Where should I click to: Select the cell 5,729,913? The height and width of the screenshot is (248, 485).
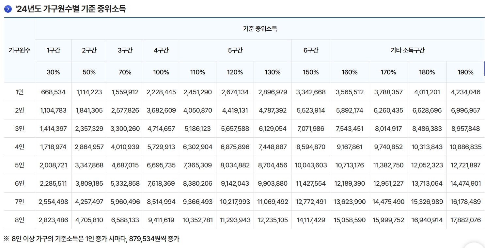tap(161, 147)
